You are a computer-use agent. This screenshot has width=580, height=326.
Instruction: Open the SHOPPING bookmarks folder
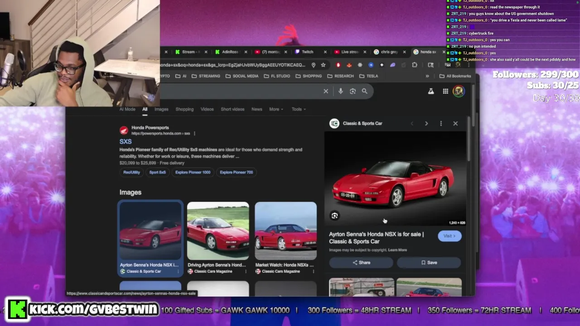click(309, 76)
